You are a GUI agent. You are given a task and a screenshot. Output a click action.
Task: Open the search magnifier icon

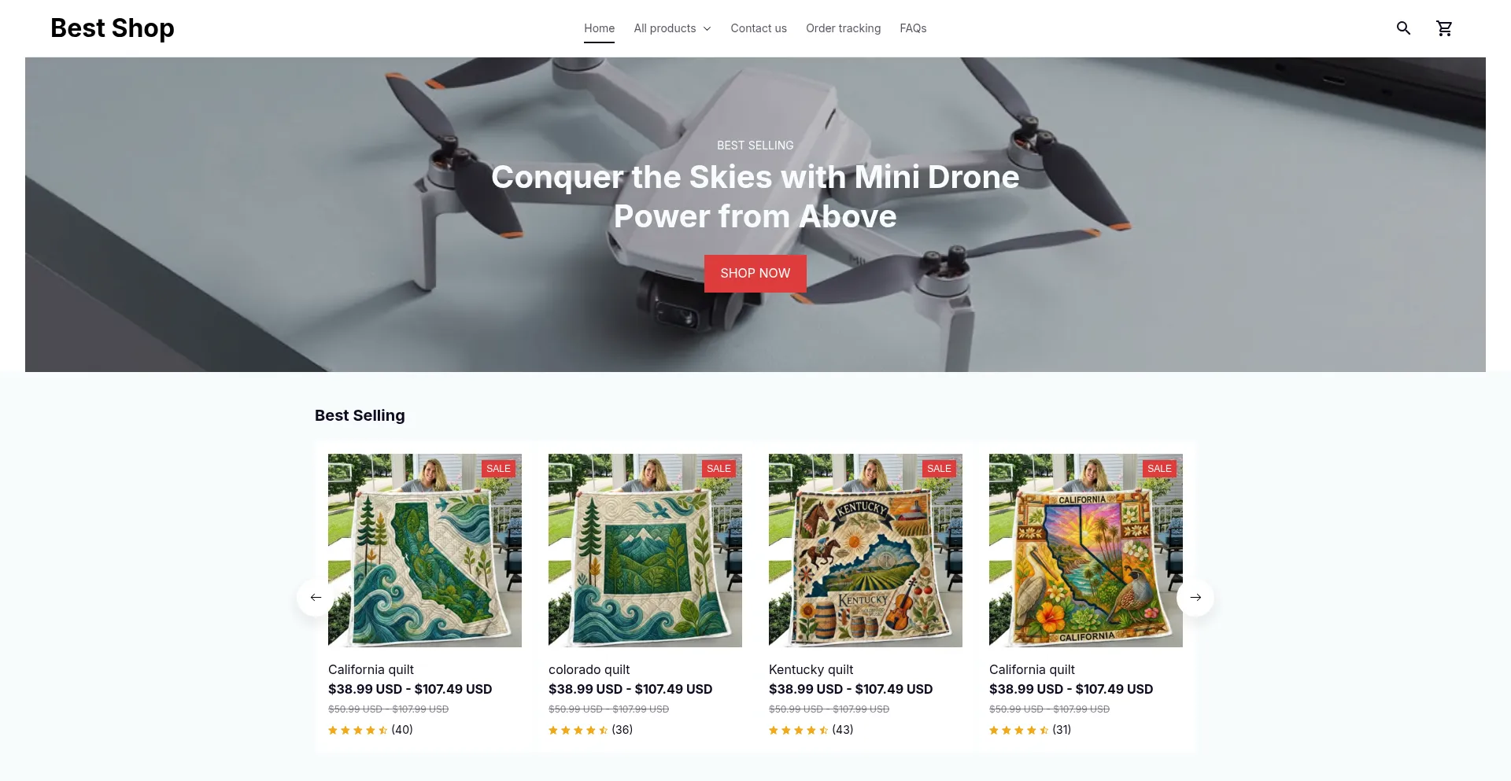click(x=1403, y=28)
